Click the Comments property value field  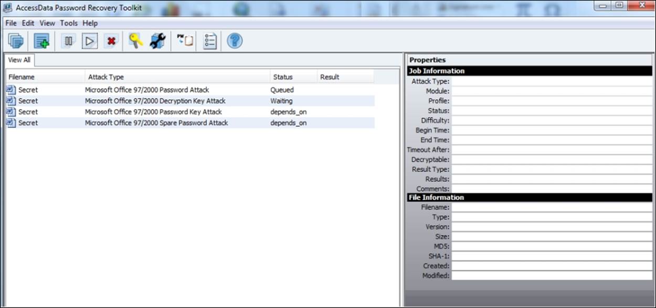click(552, 189)
